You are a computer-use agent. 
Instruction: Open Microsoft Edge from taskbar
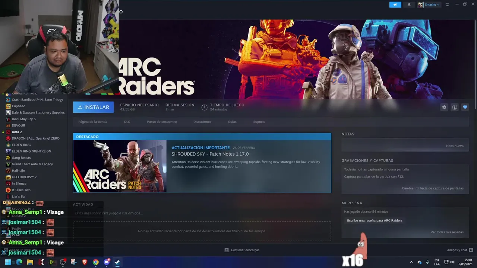(19, 262)
